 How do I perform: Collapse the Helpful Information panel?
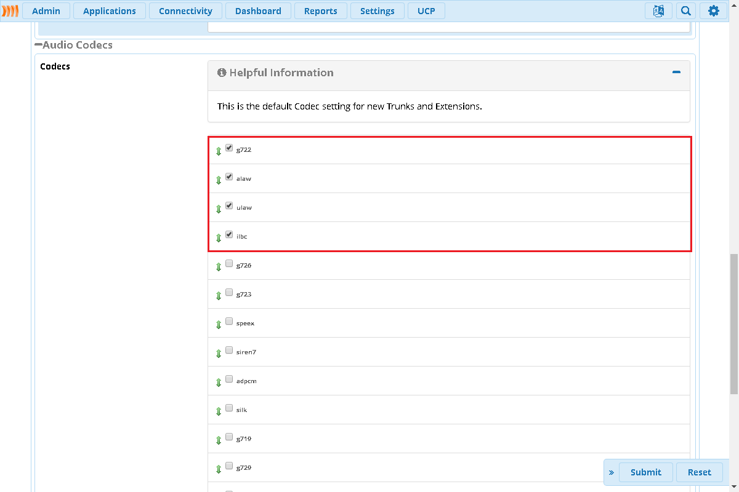point(676,73)
